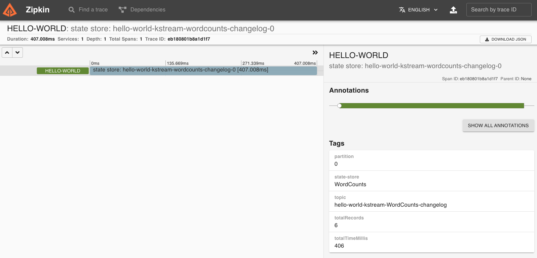Image resolution: width=537 pixels, height=258 pixels.
Task: Click the 0ms timeline tick label
Action: coord(95,63)
